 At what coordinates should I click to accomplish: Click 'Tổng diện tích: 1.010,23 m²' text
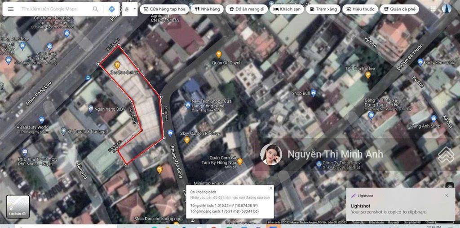pos(225,205)
